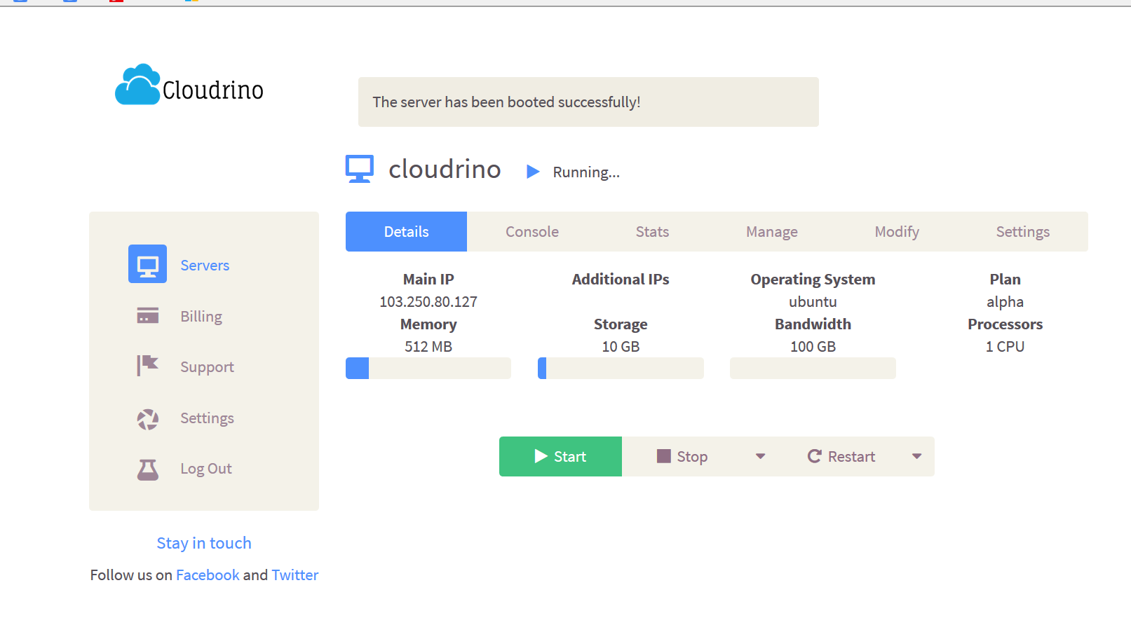
Task: Click the Servers monitor icon in sidebar
Action: [147, 264]
